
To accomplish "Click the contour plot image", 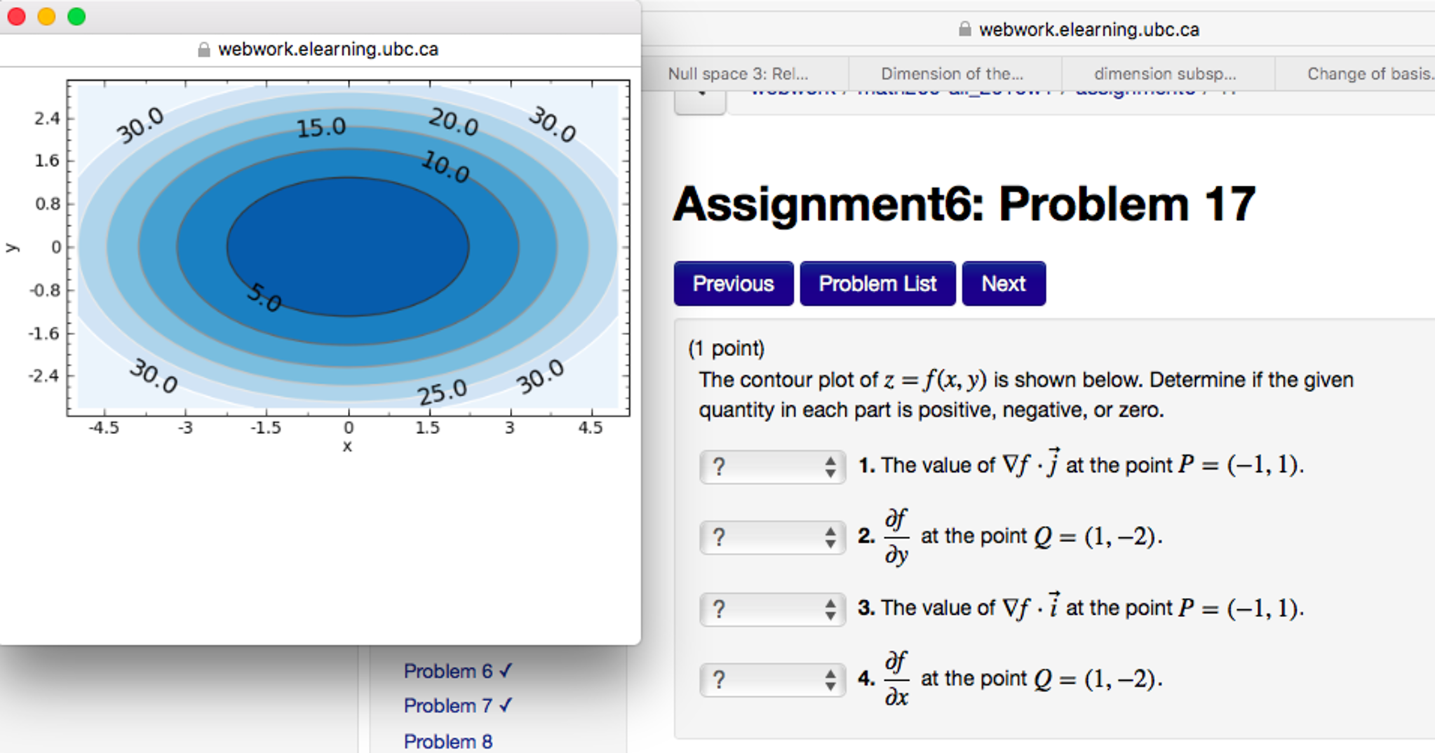I will [347, 249].
